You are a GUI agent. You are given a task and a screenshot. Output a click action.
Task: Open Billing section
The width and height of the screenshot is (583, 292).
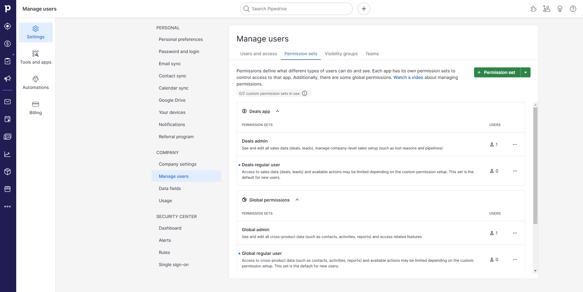tap(36, 108)
